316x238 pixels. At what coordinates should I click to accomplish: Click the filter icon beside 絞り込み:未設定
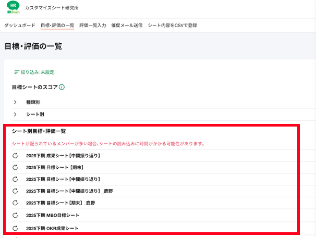(17, 72)
